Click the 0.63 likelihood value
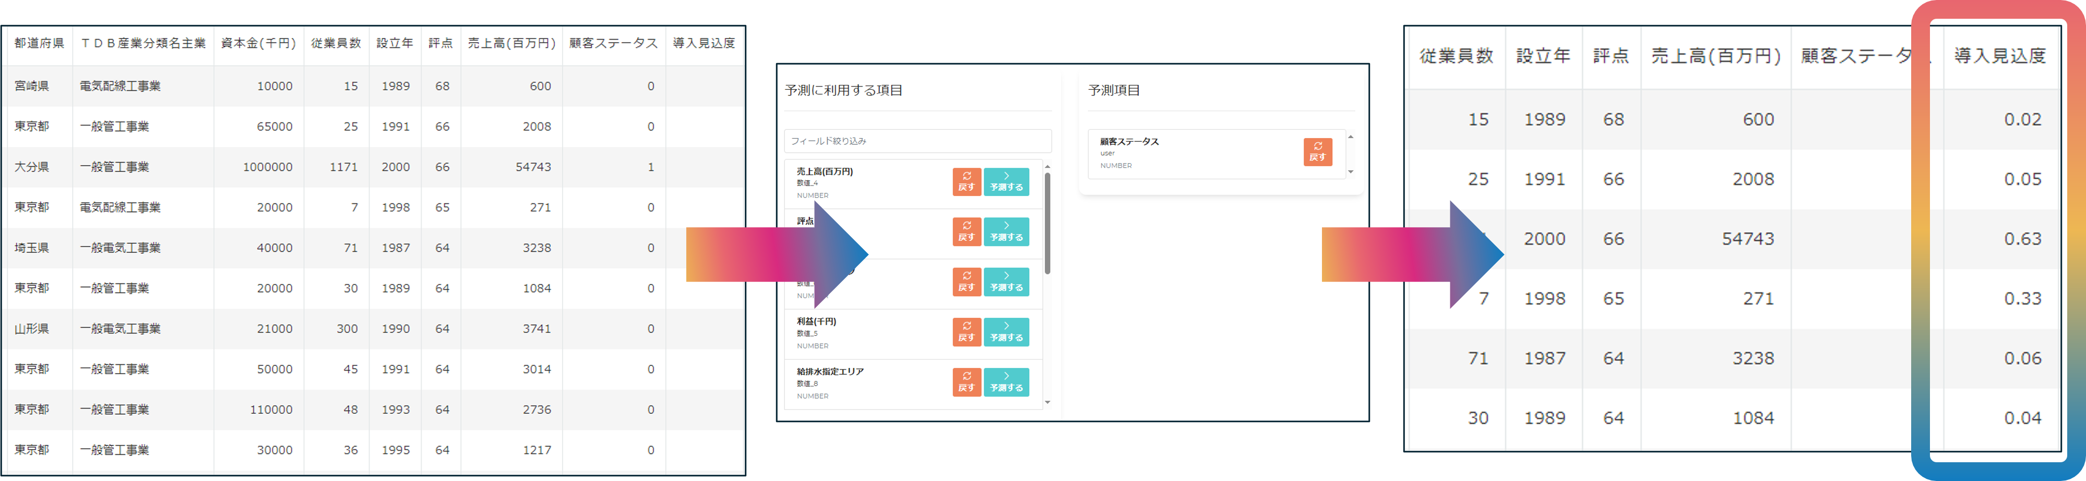2086x481 pixels. (x=2022, y=239)
